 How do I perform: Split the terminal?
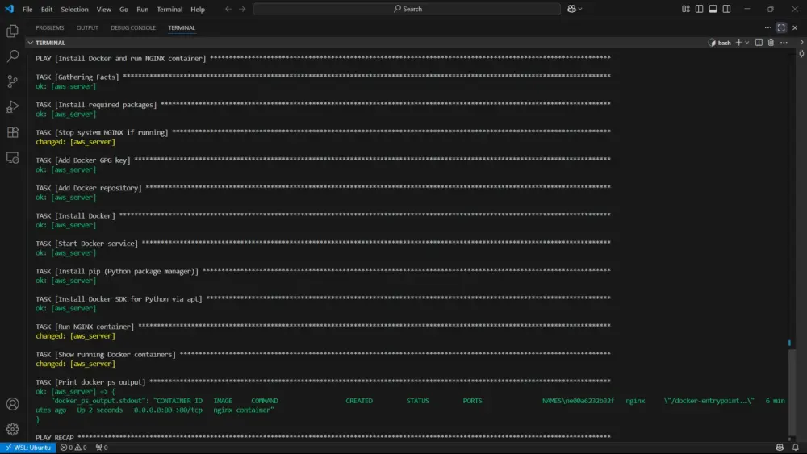[759, 43]
